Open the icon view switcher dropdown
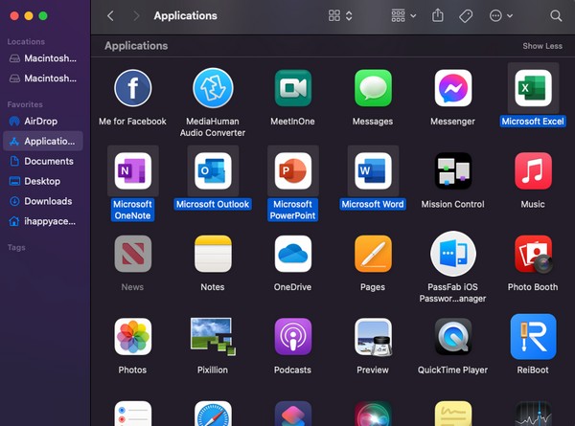This screenshot has width=575, height=426. [x=340, y=15]
